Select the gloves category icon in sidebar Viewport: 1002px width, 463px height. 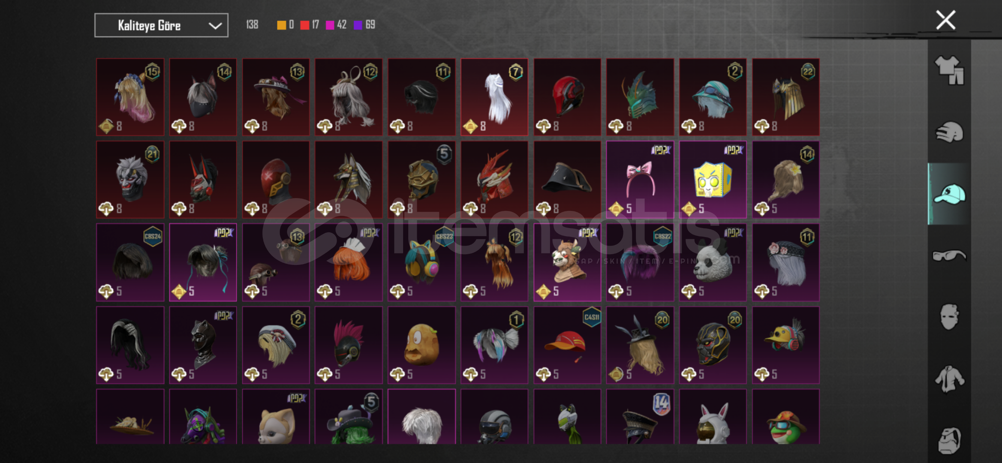949,132
